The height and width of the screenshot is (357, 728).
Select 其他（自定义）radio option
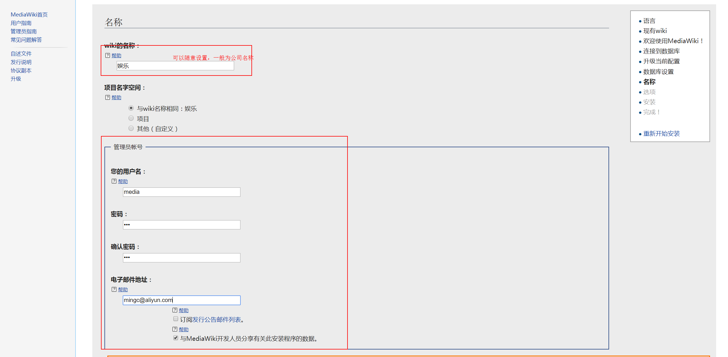click(x=131, y=128)
